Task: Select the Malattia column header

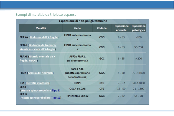Action: (41, 28)
